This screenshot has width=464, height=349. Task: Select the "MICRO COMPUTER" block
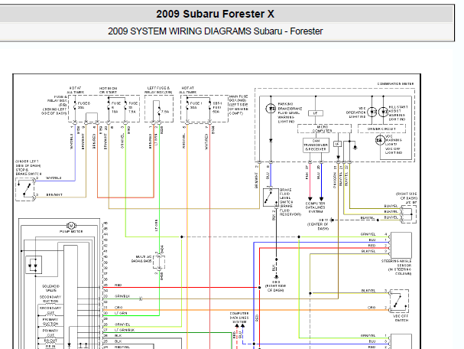coord(323,129)
